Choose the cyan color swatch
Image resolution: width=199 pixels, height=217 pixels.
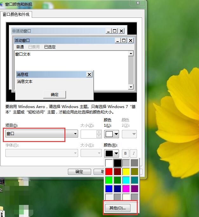pyautogui.click(x=126, y=180)
